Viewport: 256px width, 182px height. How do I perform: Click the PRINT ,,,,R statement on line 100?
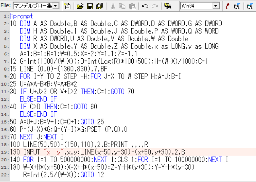click(129, 144)
